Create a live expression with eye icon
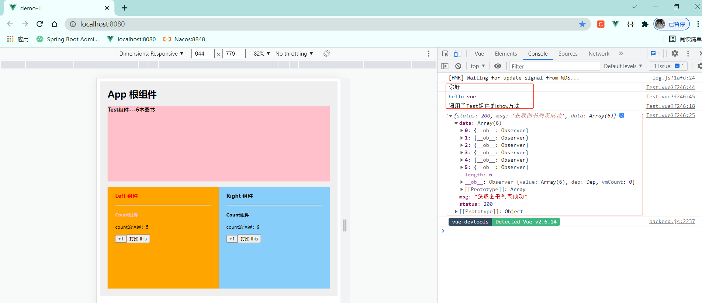 [498, 66]
